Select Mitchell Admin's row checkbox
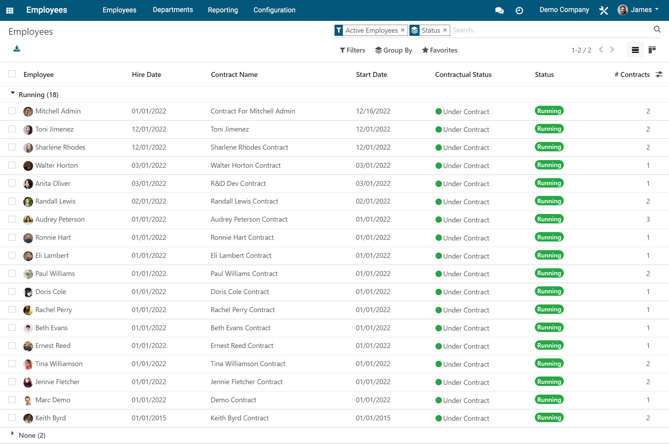The width and height of the screenshot is (669, 444). (12, 111)
